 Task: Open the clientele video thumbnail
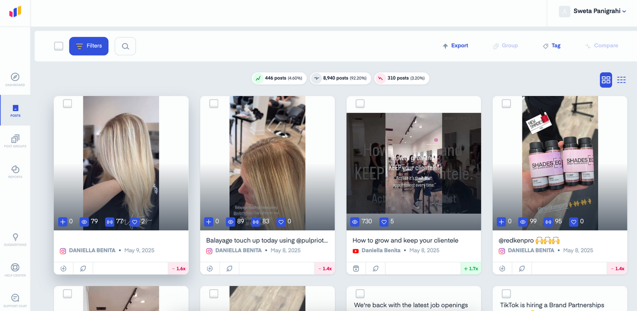pos(414,163)
